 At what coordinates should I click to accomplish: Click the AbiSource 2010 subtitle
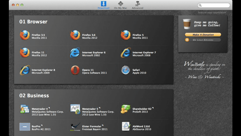142,129
